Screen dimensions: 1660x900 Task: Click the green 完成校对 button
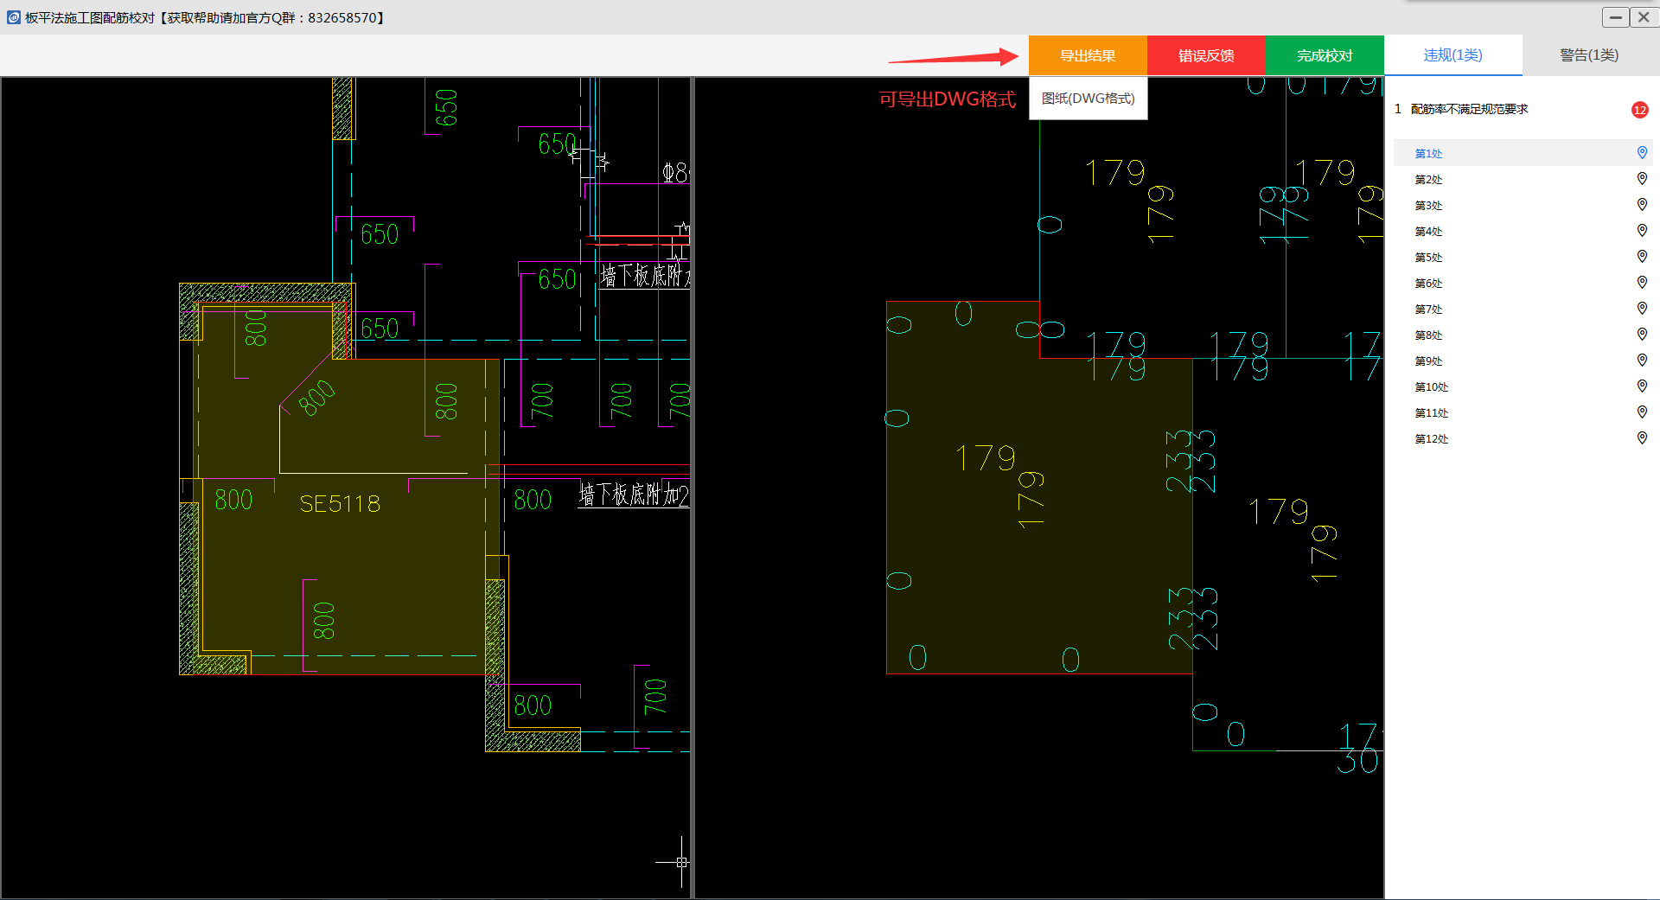[x=1324, y=56]
